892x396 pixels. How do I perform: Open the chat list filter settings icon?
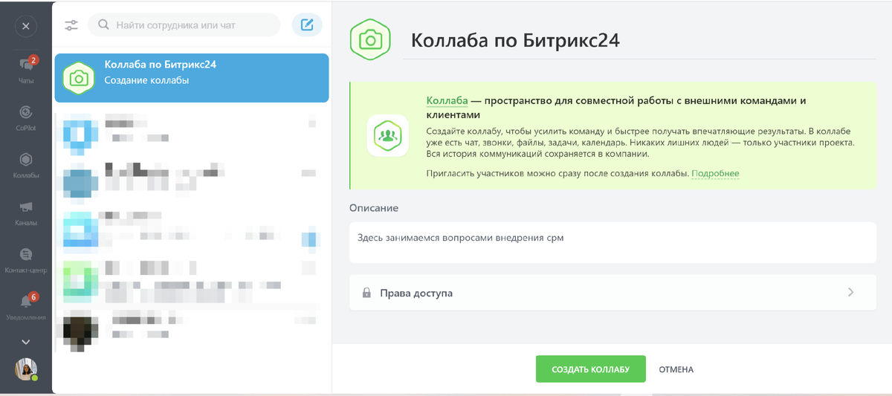point(71,25)
